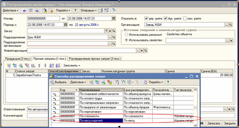Add a new row in the Прочие затраты table

point(9,66)
